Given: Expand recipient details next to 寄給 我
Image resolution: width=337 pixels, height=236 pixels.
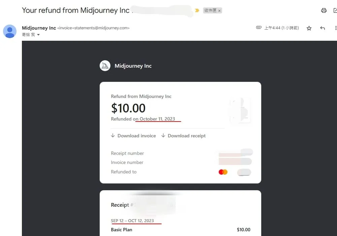Looking at the screenshot, I should tap(38, 35).
